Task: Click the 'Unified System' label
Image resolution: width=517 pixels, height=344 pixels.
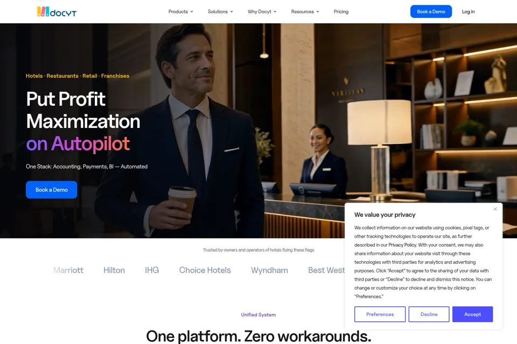Action: 258,314
